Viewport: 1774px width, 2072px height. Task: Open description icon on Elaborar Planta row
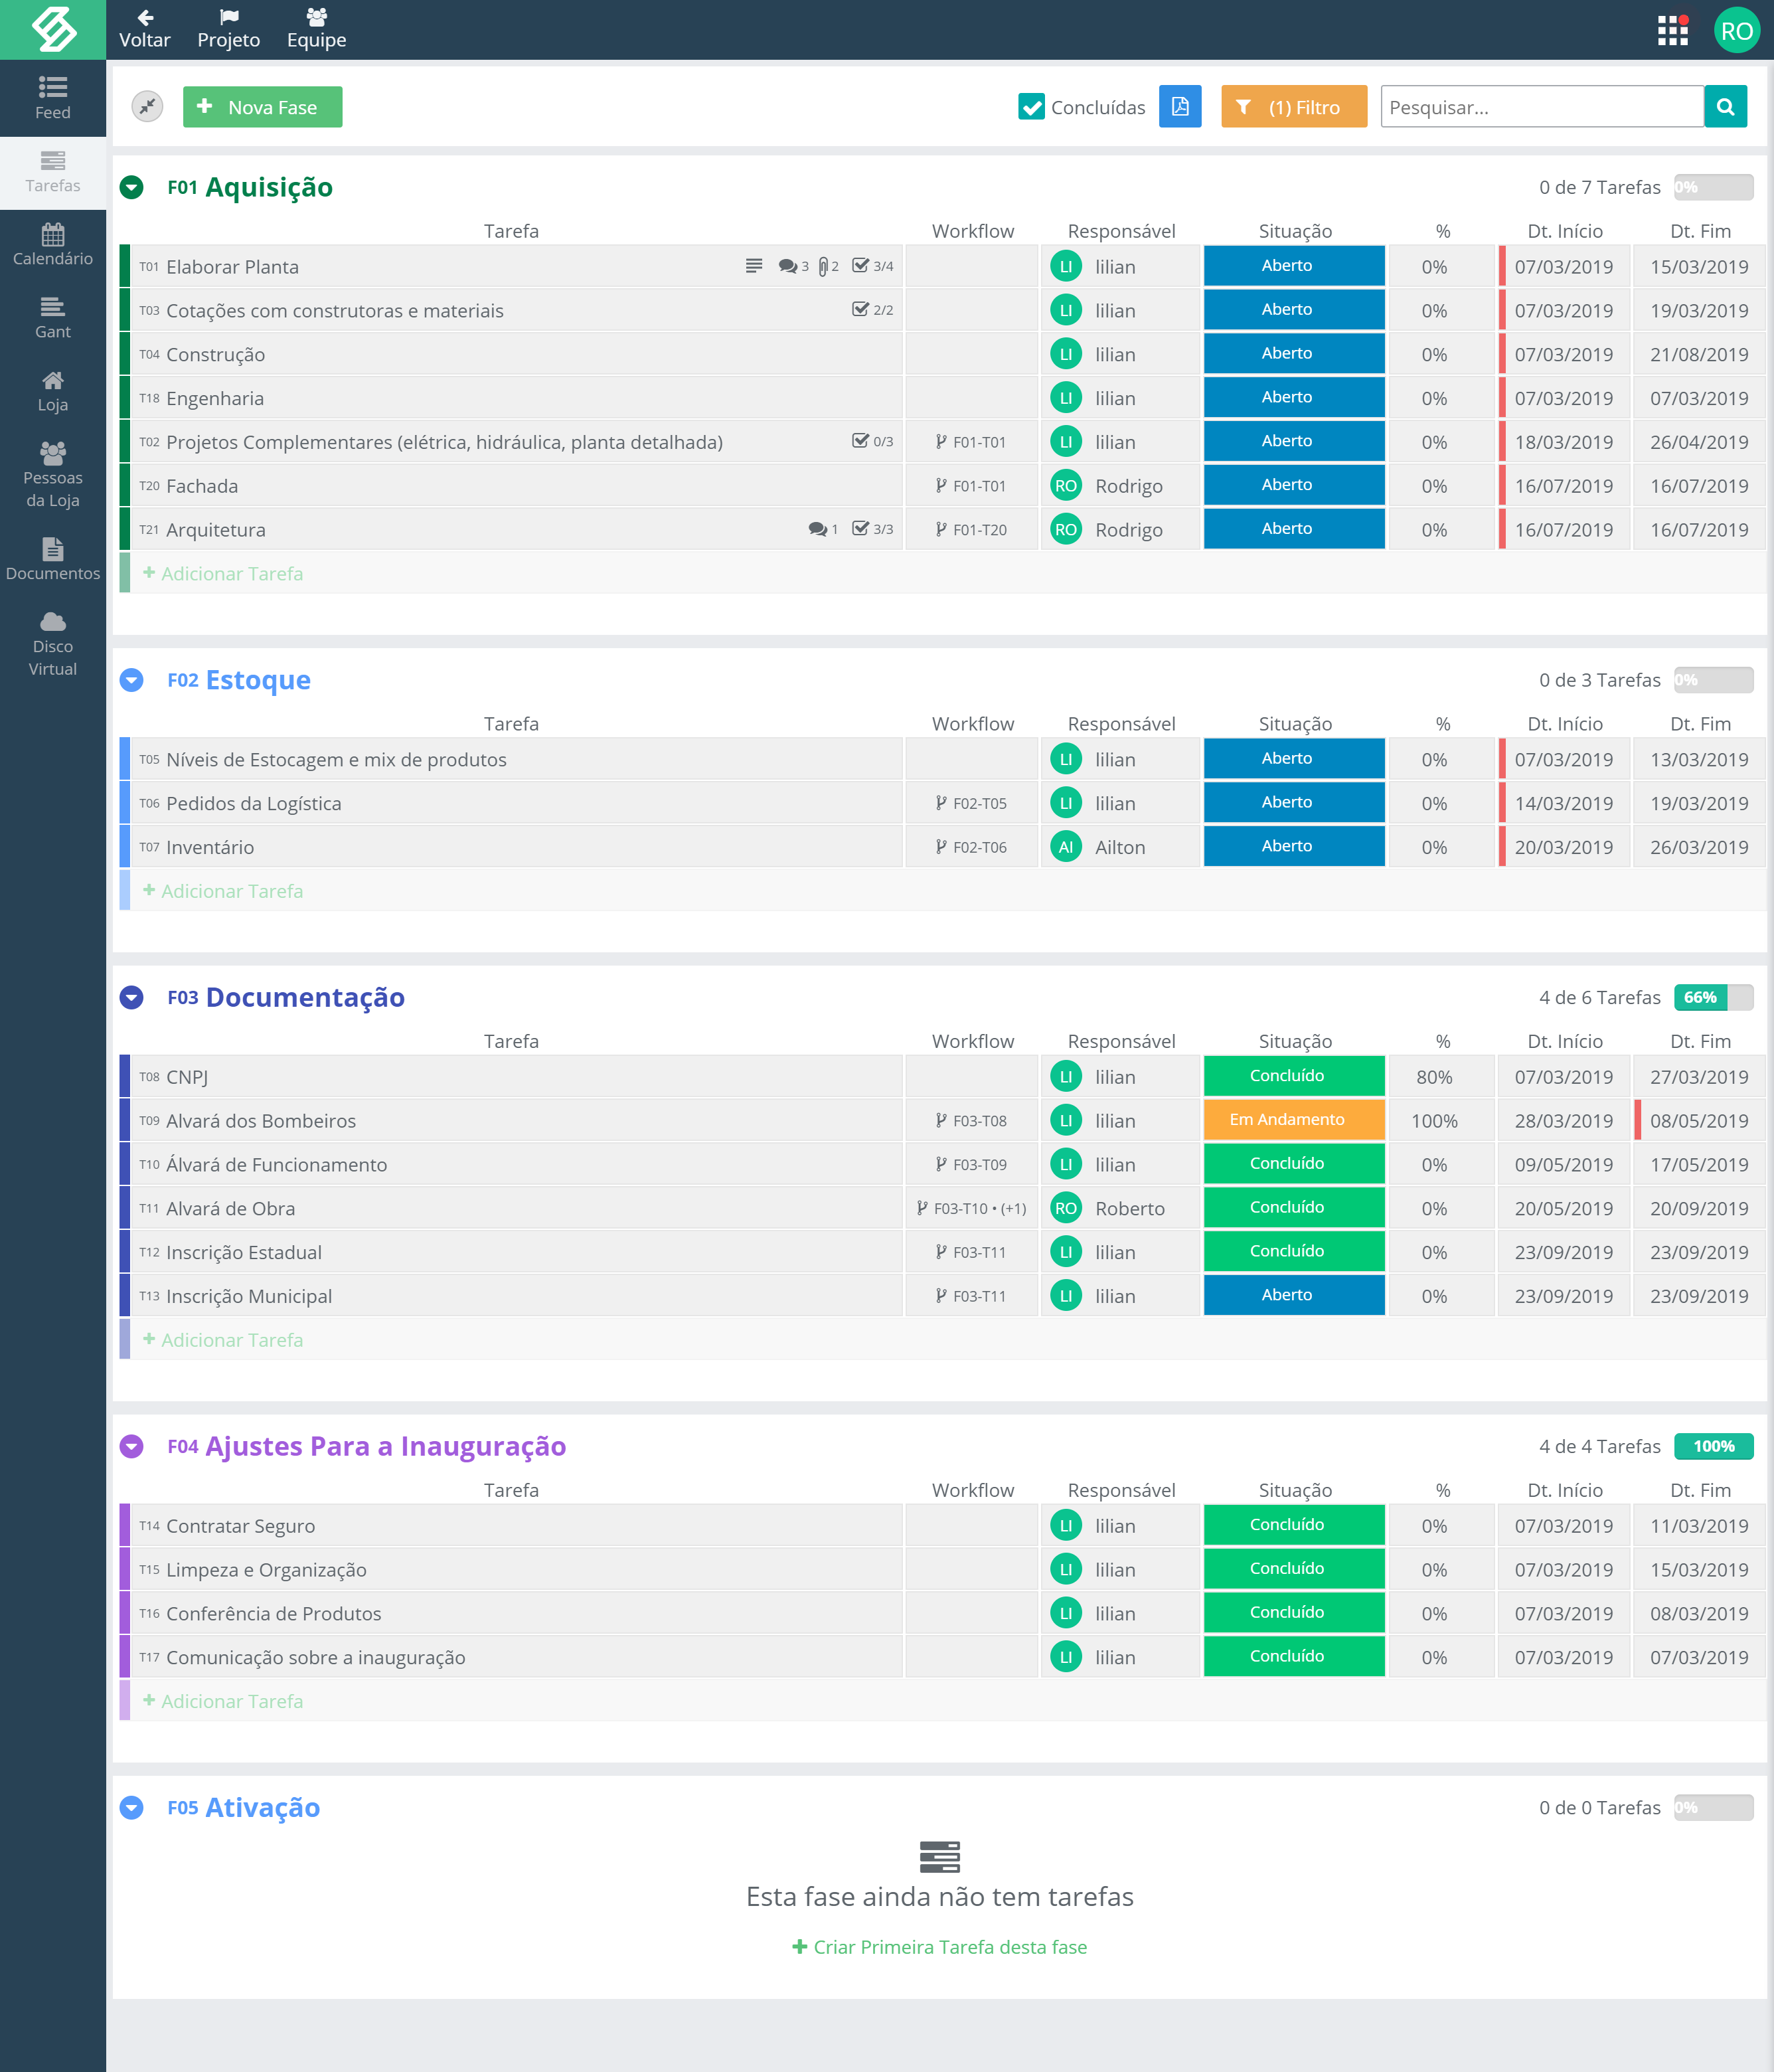tap(754, 266)
